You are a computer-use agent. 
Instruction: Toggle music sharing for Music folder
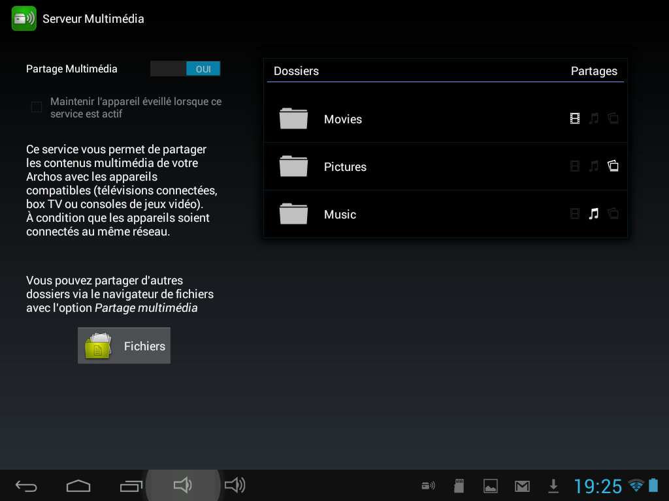point(594,214)
